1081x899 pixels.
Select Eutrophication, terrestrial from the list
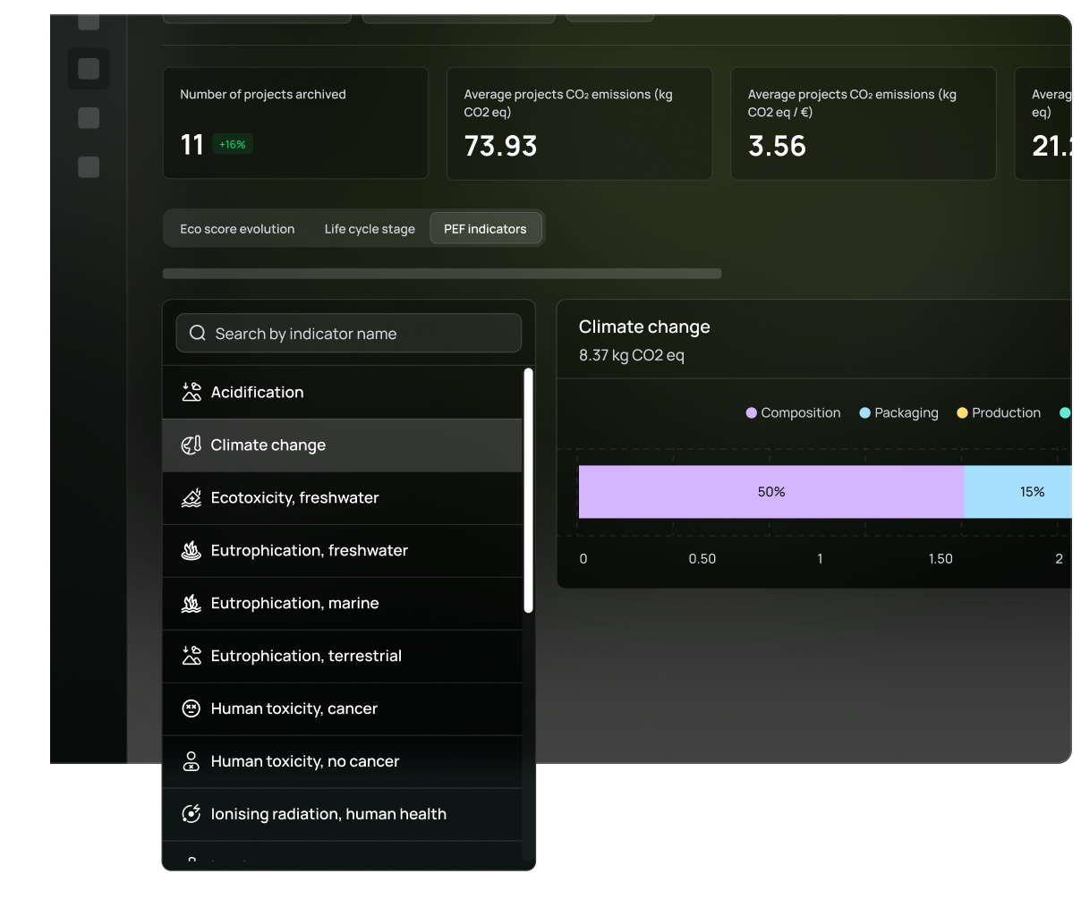pyautogui.click(x=306, y=656)
